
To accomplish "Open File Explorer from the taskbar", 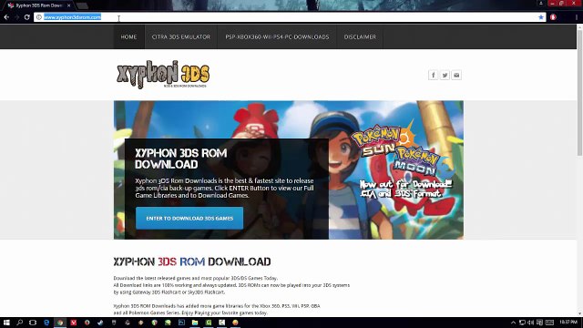I will coord(195,323).
